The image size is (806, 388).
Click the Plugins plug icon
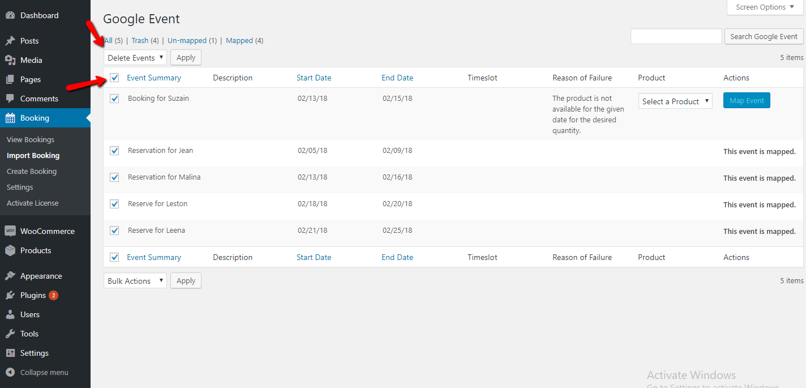(10, 295)
